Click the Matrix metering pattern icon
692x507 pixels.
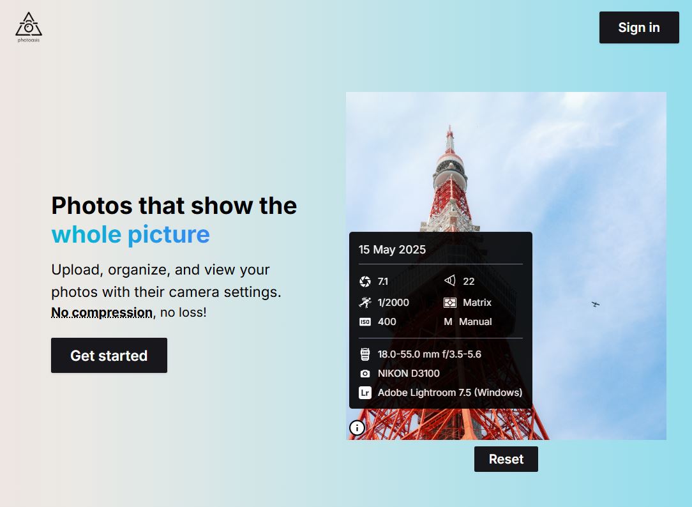click(449, 302)
